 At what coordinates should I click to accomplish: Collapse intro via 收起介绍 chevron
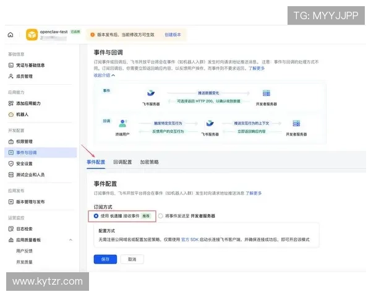[113, 75]
